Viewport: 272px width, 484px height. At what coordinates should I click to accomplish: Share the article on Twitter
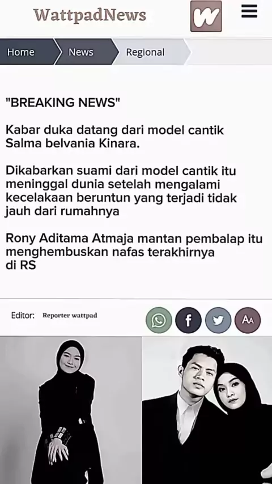point(218,320)
